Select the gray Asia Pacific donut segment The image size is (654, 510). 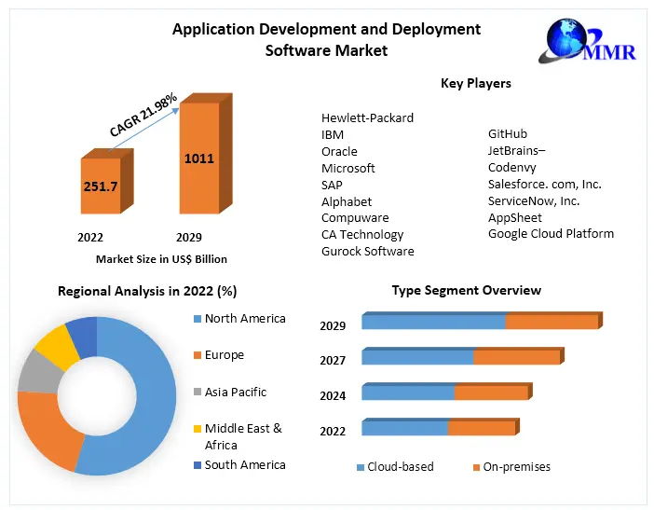(34, 370)
